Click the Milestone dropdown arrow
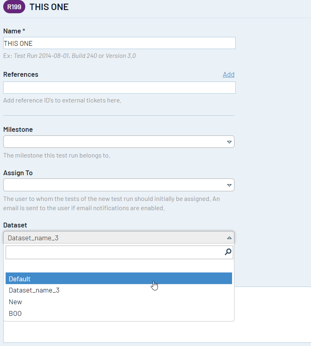Image resolution: width=311 pixels, height=346 pixels. point(229,142)
